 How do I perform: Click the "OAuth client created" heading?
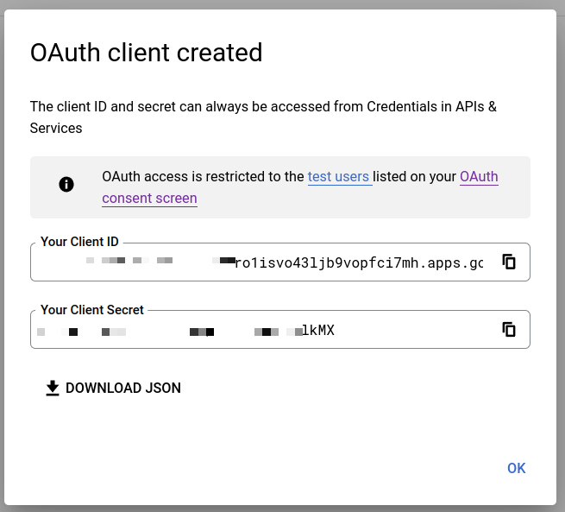146,53
